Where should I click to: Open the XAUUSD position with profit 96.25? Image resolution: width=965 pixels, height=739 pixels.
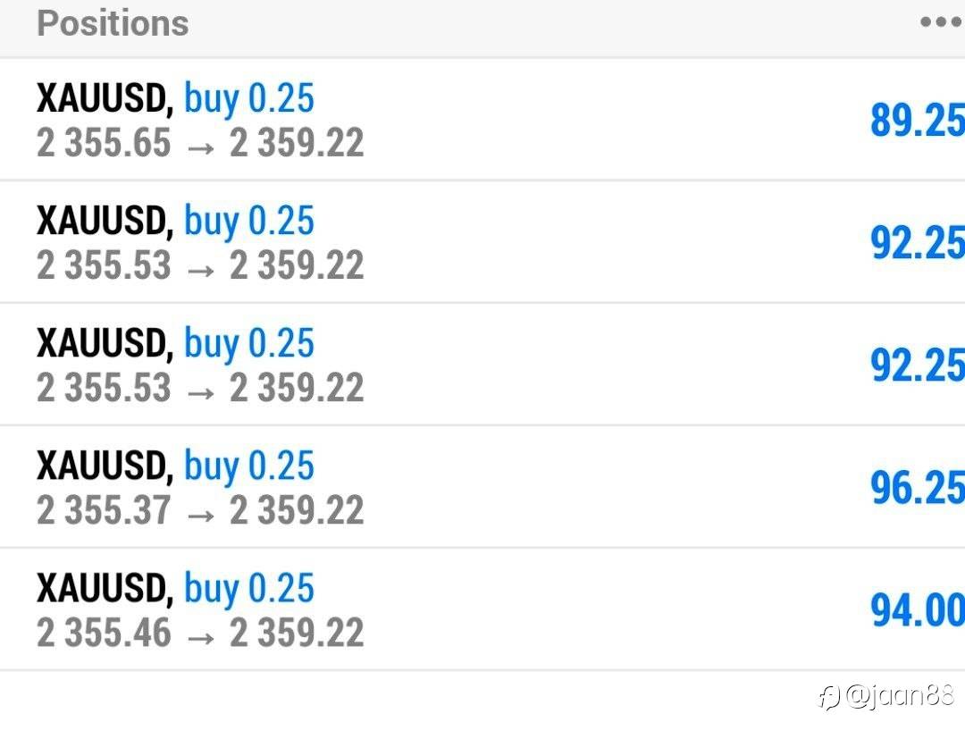click(x=482, y=487)
